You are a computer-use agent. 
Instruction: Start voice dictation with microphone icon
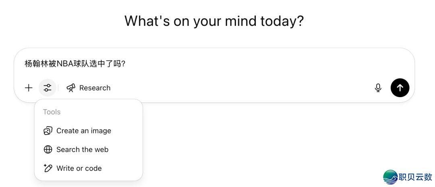click(378, 88)
